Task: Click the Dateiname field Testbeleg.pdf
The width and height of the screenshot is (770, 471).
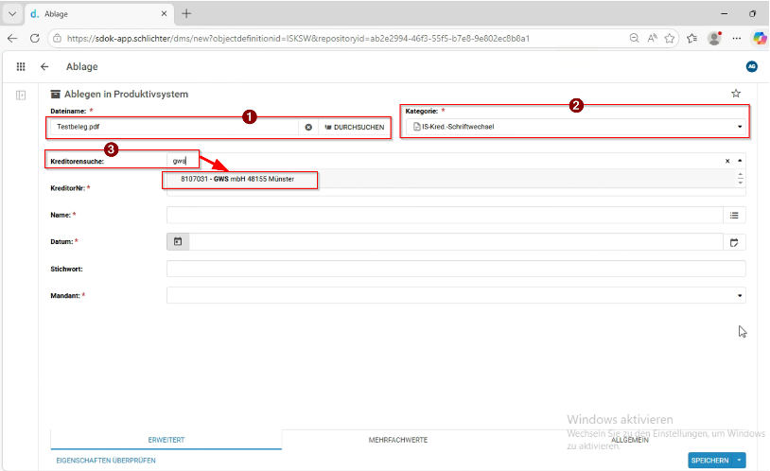Action: pyautogui.click(x=174, y=127)
